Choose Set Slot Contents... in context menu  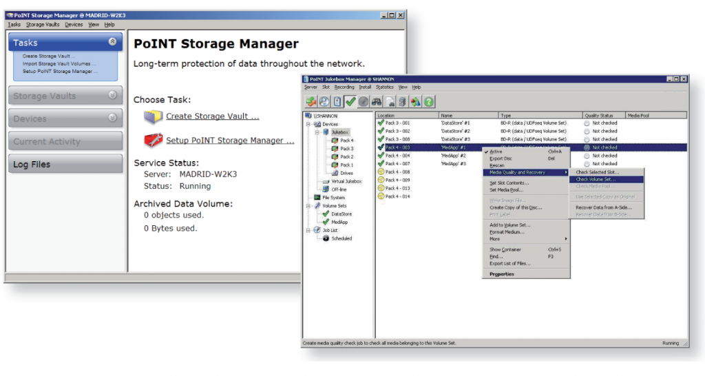[526, 183]
